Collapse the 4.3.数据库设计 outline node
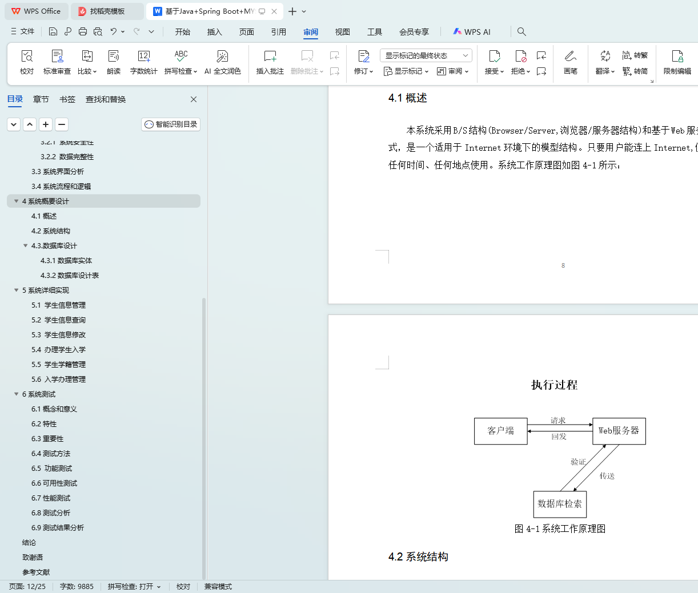This screenshot has height=593, width=698. point(25,245)
